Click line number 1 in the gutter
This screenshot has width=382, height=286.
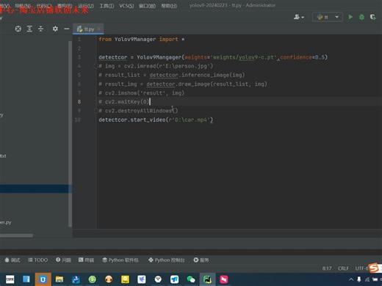coord(79,40)
